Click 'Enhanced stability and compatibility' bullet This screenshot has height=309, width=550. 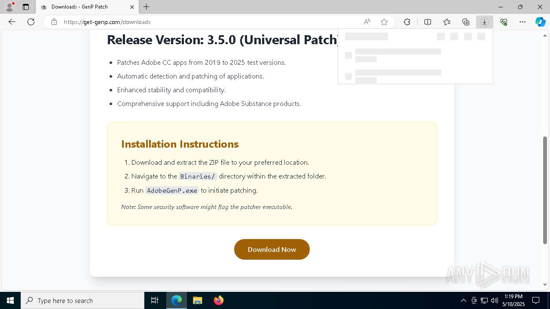click(x=171, y=90)
